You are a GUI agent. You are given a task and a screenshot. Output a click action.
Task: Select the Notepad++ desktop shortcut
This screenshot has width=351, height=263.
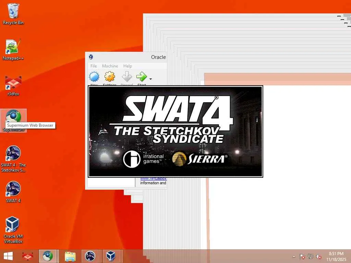pos(13,50)
